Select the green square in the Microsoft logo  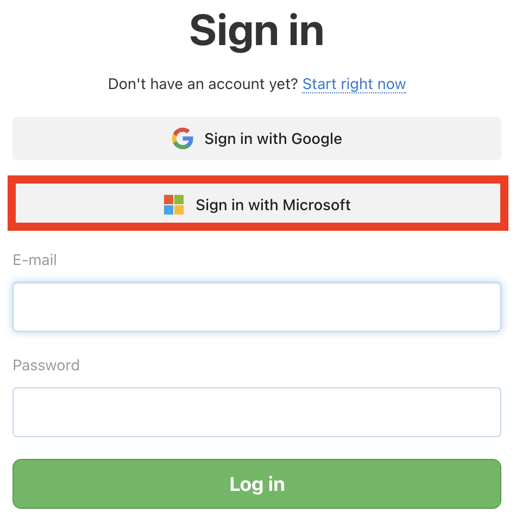pyautogui.click(x=179, y=199)
